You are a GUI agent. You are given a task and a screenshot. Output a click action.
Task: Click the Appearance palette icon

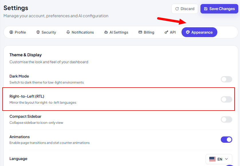click(x=188, y=32)
